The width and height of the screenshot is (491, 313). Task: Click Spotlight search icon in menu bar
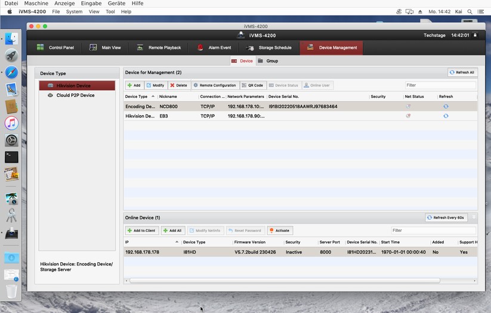pyautogui.click(x=470, y=11)
